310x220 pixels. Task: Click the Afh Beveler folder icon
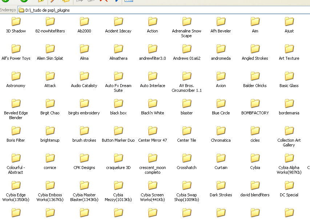[x=221, y=21]
